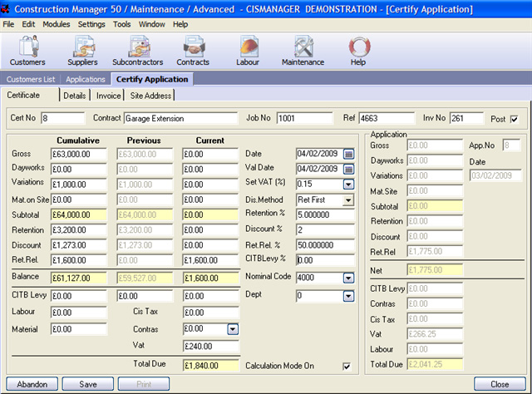Click the Cumulative Balance field £61,127.00
The width and height of the screenshot is (532, 394).
coord(79,278)
